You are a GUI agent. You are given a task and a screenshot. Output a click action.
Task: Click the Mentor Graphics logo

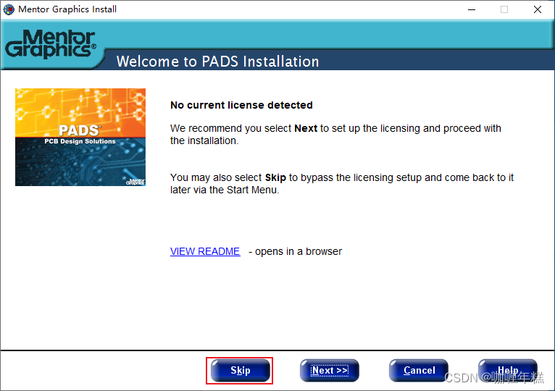50,44
